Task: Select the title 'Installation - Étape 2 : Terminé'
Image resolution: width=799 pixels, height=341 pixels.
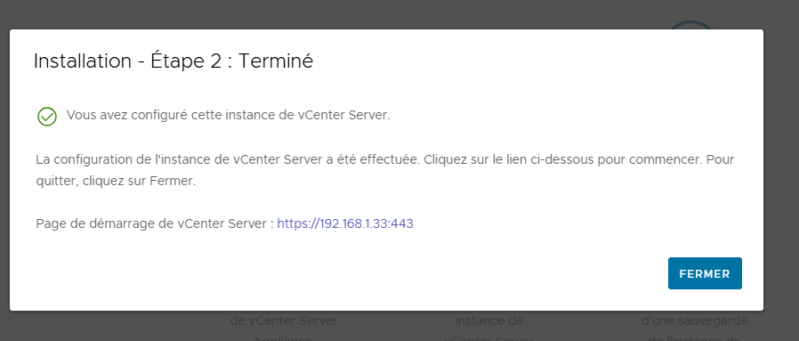Action: 174,61
